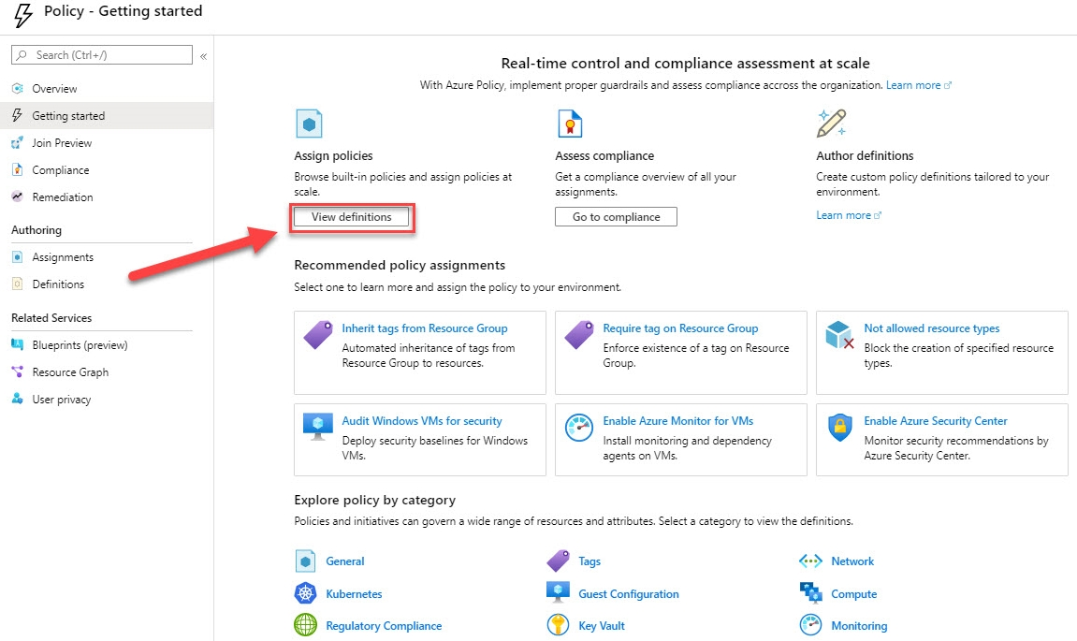This screenshot has width=1077, height=641.
Task: Click the Assignments sidebar icon
Action: click(x=18, y=257)
